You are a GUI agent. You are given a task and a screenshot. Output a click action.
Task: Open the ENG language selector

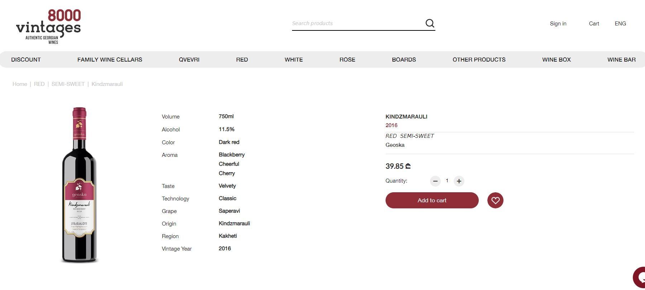pyautogui.click(x=620, y=24)
